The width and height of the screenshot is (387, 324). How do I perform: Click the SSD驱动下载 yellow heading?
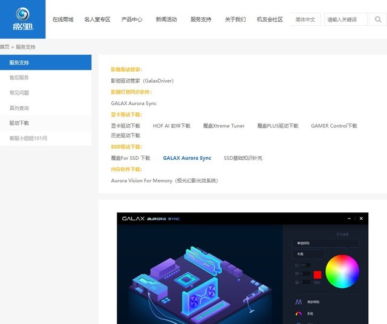click(x=126, y=147)
